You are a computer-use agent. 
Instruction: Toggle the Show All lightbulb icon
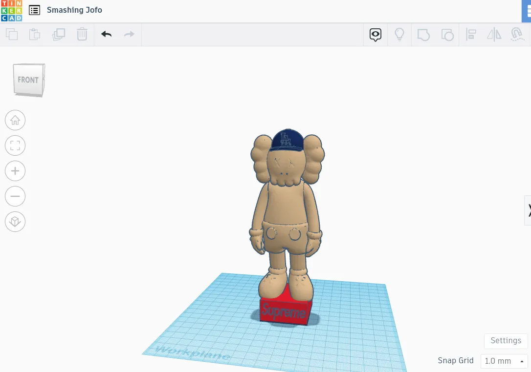tap(399, 35)
